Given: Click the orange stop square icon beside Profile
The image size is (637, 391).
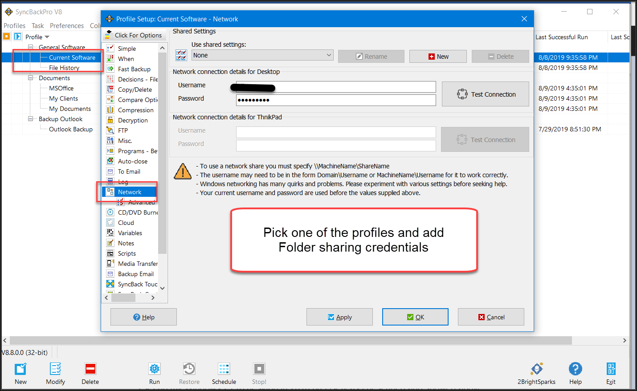Looking at the screenshot, I should point(7,37).
